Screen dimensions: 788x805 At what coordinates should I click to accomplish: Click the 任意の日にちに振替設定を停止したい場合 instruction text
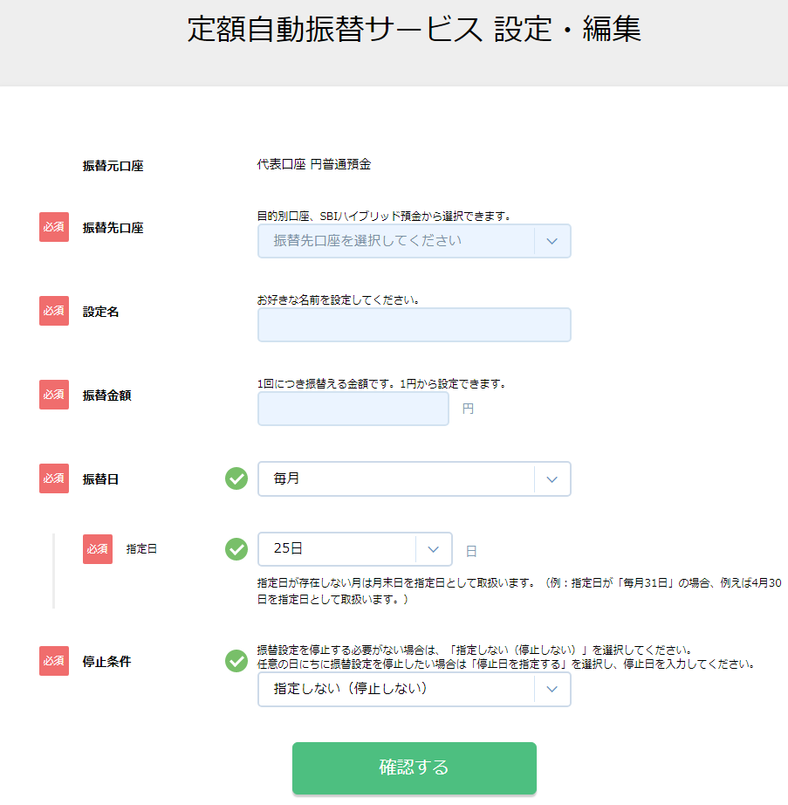click(506, 664)
